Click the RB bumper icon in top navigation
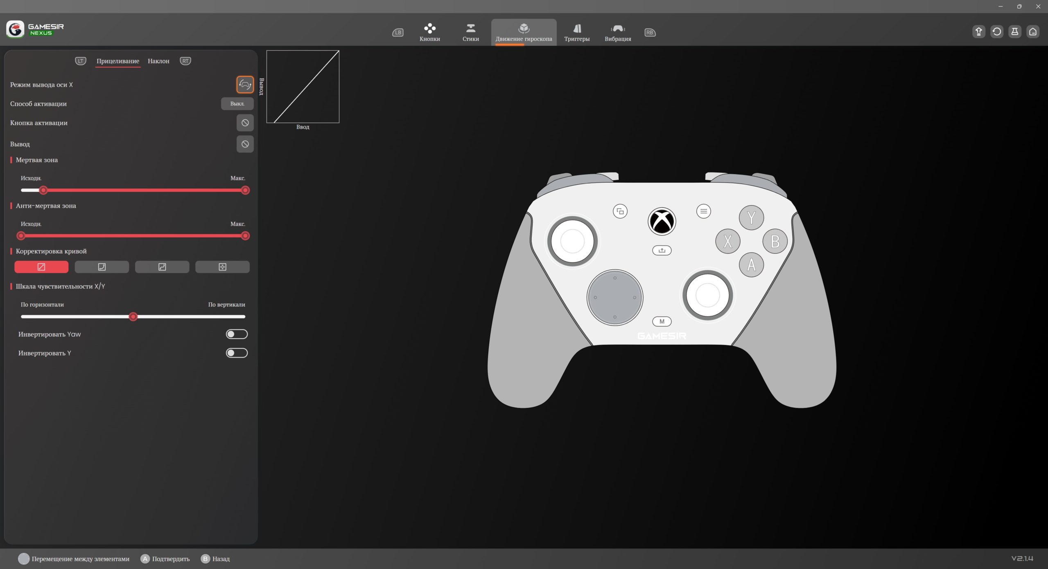This screenshot has height=569, width=1048. point(650,32)
